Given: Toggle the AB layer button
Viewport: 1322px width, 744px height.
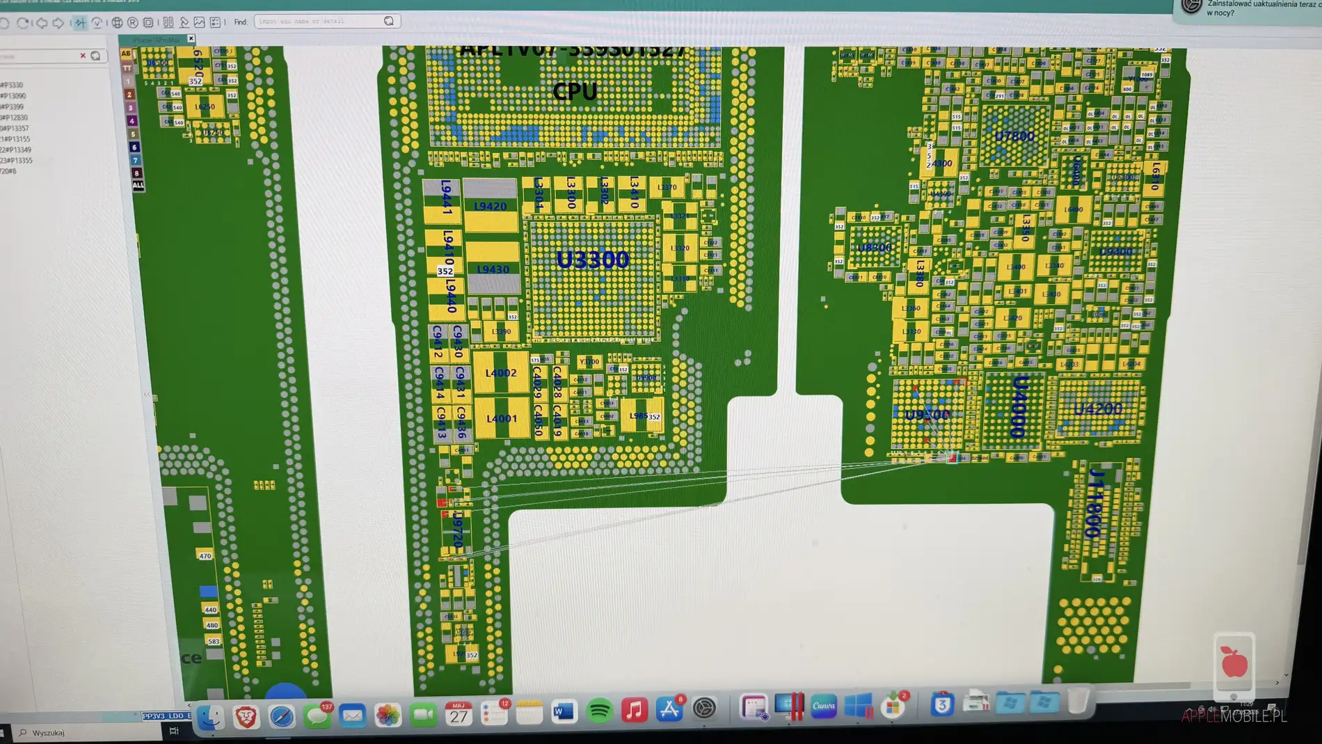Looking at the screenshot, I should pos(126,54).
